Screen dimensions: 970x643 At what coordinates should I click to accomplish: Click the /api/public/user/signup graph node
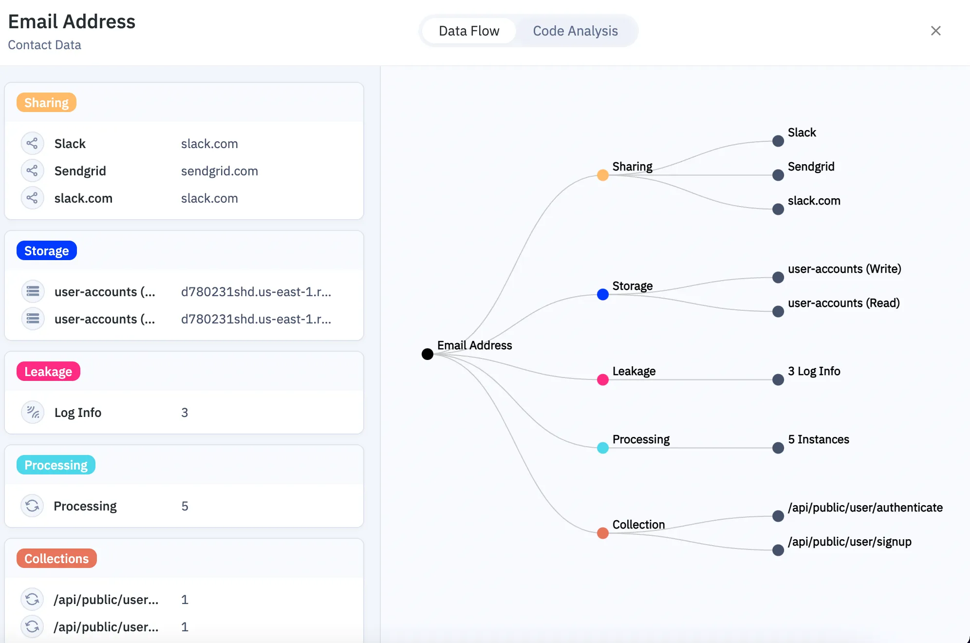tap(778, 550)
